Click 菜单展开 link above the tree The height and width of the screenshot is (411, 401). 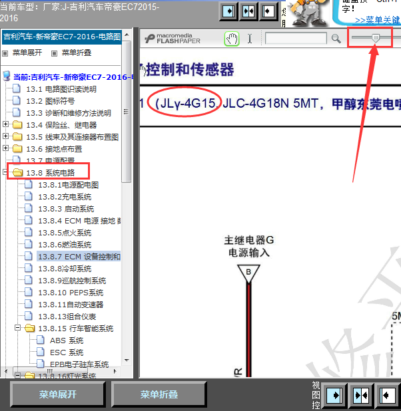(27, 53)
